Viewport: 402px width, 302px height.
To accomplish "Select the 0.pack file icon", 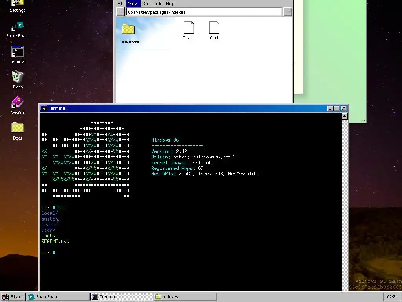I will click(189, 31).
